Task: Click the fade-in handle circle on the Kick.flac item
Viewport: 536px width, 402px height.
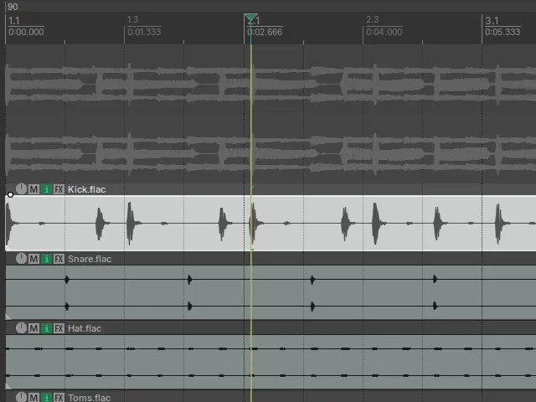Action: [x=10, y=195]
